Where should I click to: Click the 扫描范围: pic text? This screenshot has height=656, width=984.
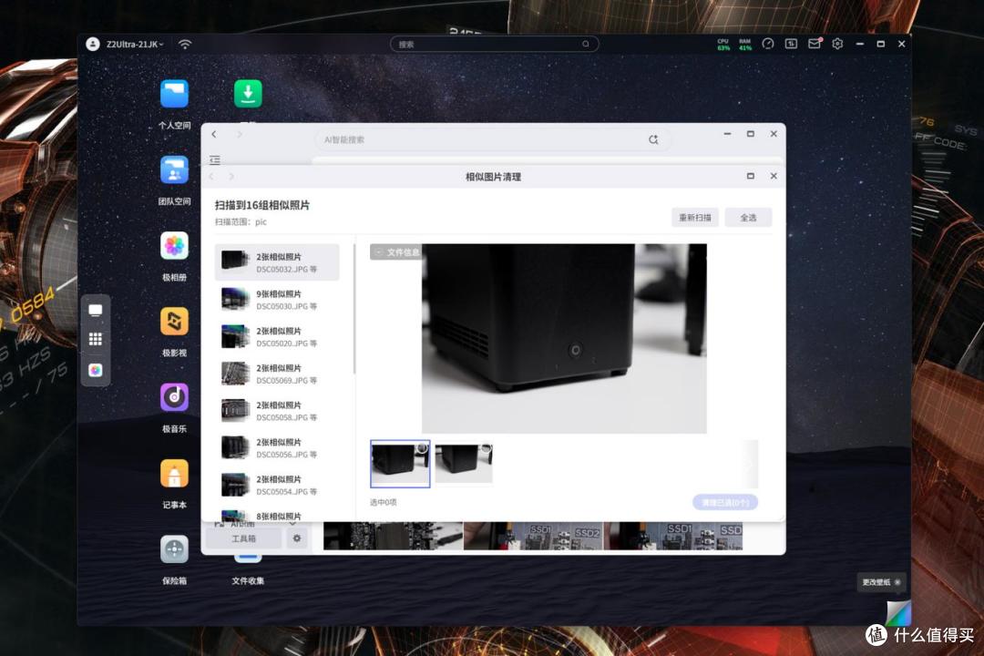pos(241,221)
